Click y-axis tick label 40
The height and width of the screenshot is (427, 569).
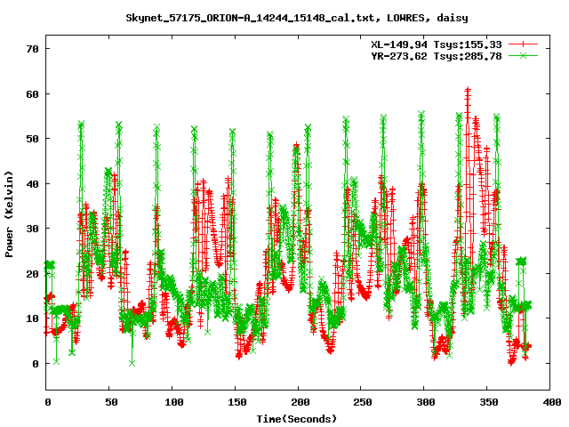click(32, 184)
